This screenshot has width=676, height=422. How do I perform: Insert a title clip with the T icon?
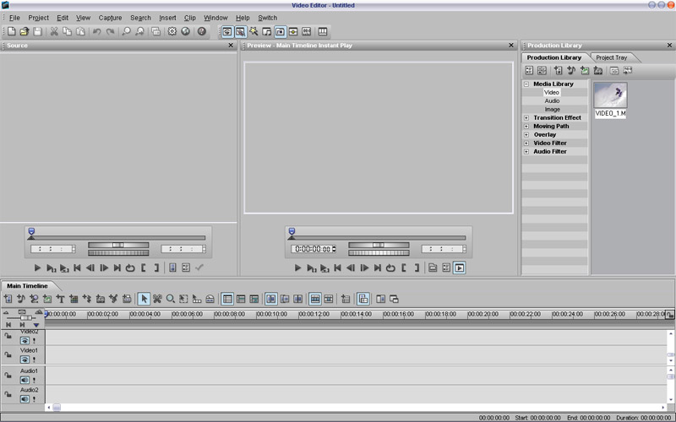coord(60,299)
